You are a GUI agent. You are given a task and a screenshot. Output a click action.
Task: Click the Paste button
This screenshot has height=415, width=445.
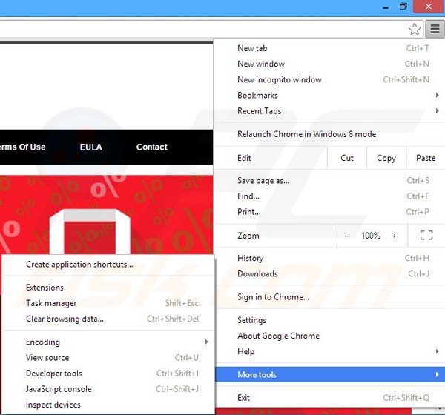tap(426, 158)
